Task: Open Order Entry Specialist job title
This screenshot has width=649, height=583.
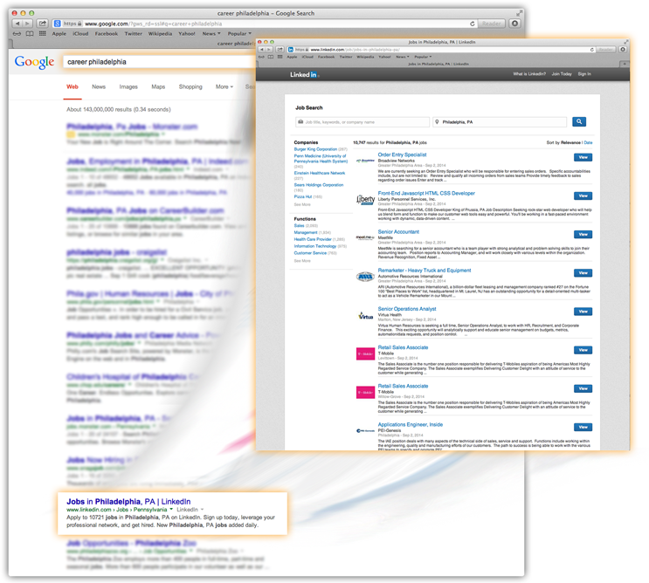Action: [402, 154]
